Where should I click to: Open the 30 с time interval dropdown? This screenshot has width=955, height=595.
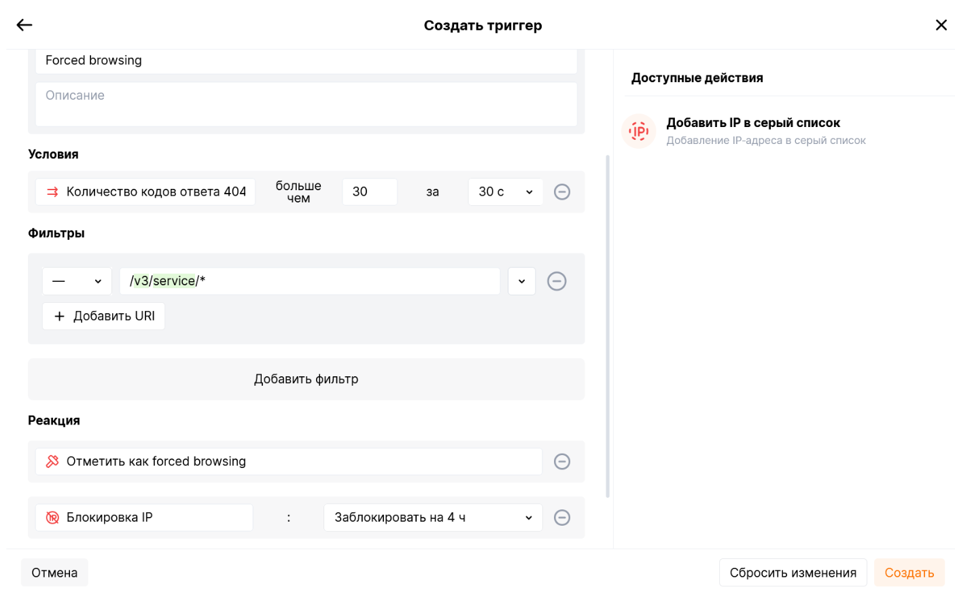click(x=506, y=192)
